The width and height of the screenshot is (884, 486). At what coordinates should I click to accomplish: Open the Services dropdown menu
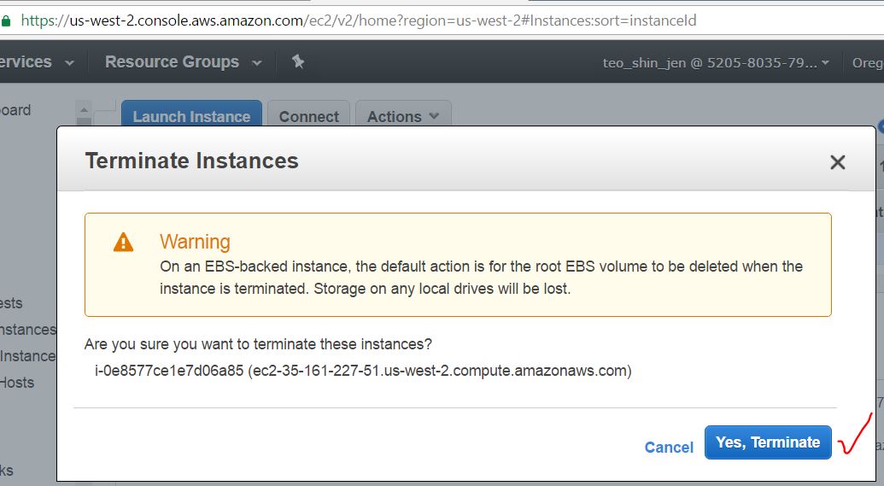(36, 62)
